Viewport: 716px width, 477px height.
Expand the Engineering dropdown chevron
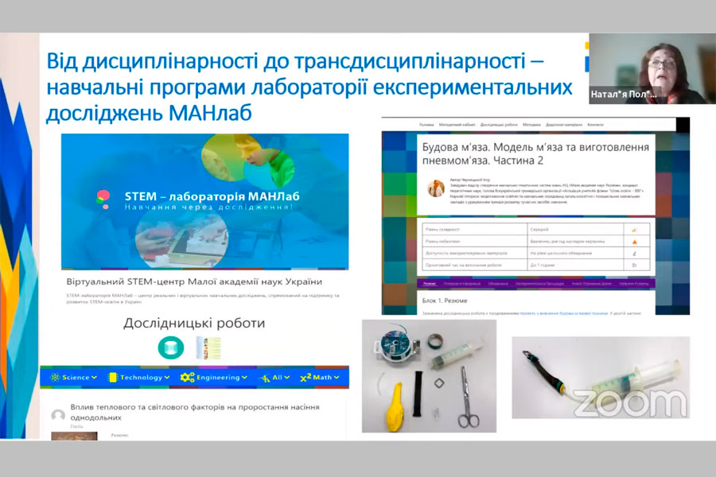244,378
